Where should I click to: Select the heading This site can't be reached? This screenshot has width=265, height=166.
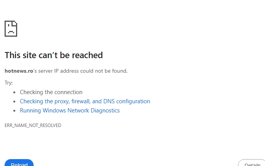[x=53, y=55]
